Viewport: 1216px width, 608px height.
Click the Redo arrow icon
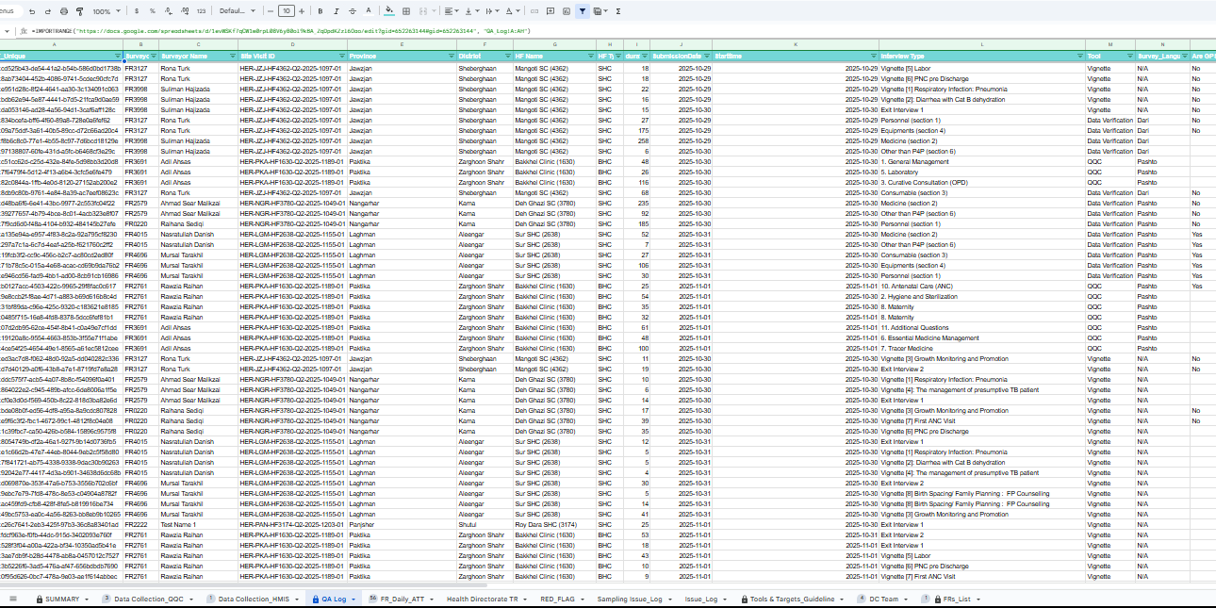[47, 11]
